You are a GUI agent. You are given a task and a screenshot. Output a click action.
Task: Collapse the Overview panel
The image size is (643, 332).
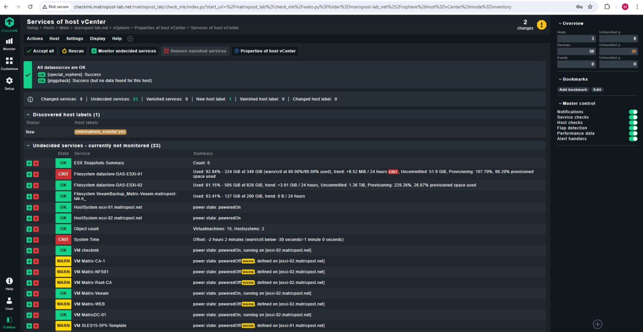point(561,23)
